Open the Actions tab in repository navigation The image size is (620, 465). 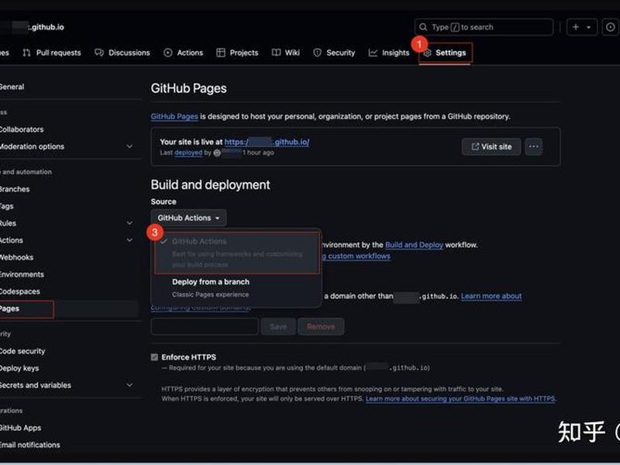(184, 53)
